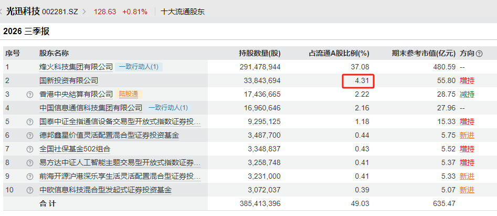Click market value 28.75
The image size is (497, 216).
pyautogui.click(x=447, y=94)
